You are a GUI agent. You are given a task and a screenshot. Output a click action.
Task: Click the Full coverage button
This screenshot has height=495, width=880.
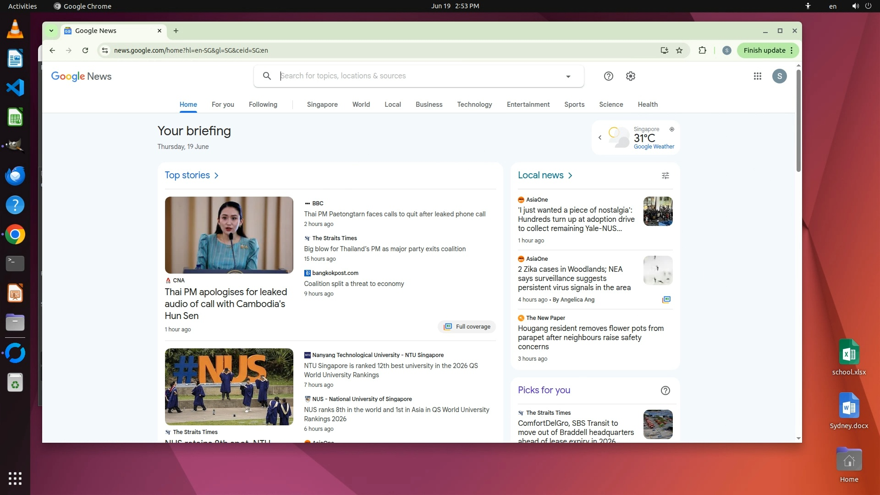tap(467, 327)
